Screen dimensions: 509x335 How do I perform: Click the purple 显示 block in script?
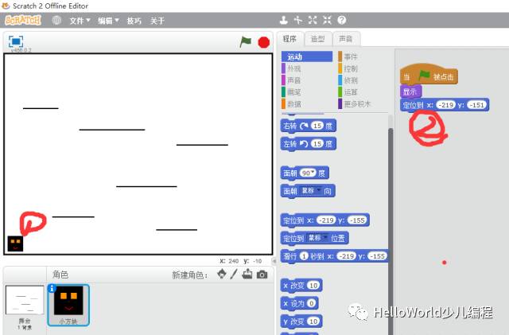(x=410, y=92)
